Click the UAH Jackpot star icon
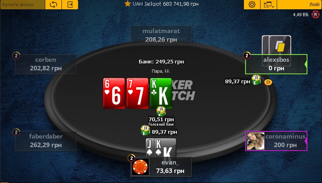The image size is (322, 183). click(127, 4)
